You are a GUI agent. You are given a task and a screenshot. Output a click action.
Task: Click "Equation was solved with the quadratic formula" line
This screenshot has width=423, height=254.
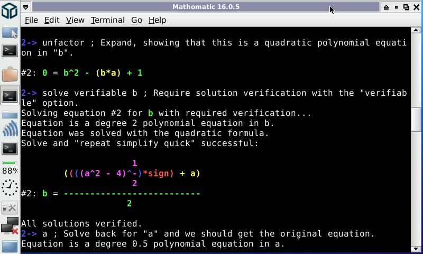point(145,133)
